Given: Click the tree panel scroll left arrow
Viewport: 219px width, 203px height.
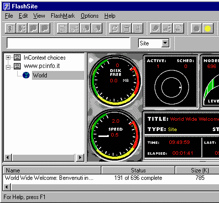Looking at the screenshot, I should click(7, 158).
